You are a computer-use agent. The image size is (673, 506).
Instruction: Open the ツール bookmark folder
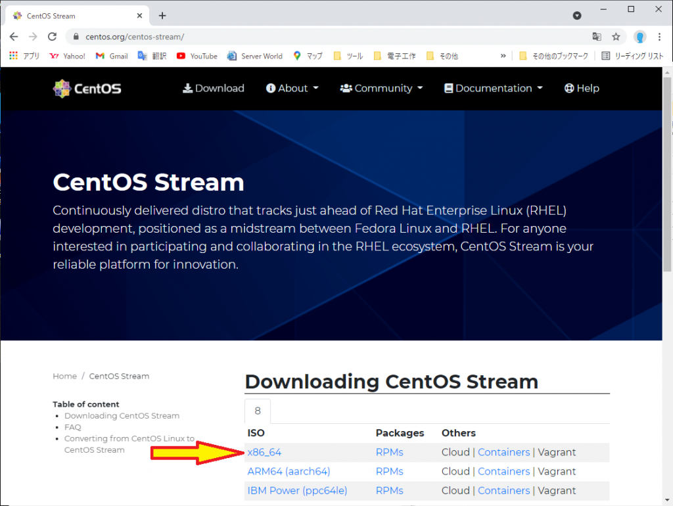click(x=348, y=56)
